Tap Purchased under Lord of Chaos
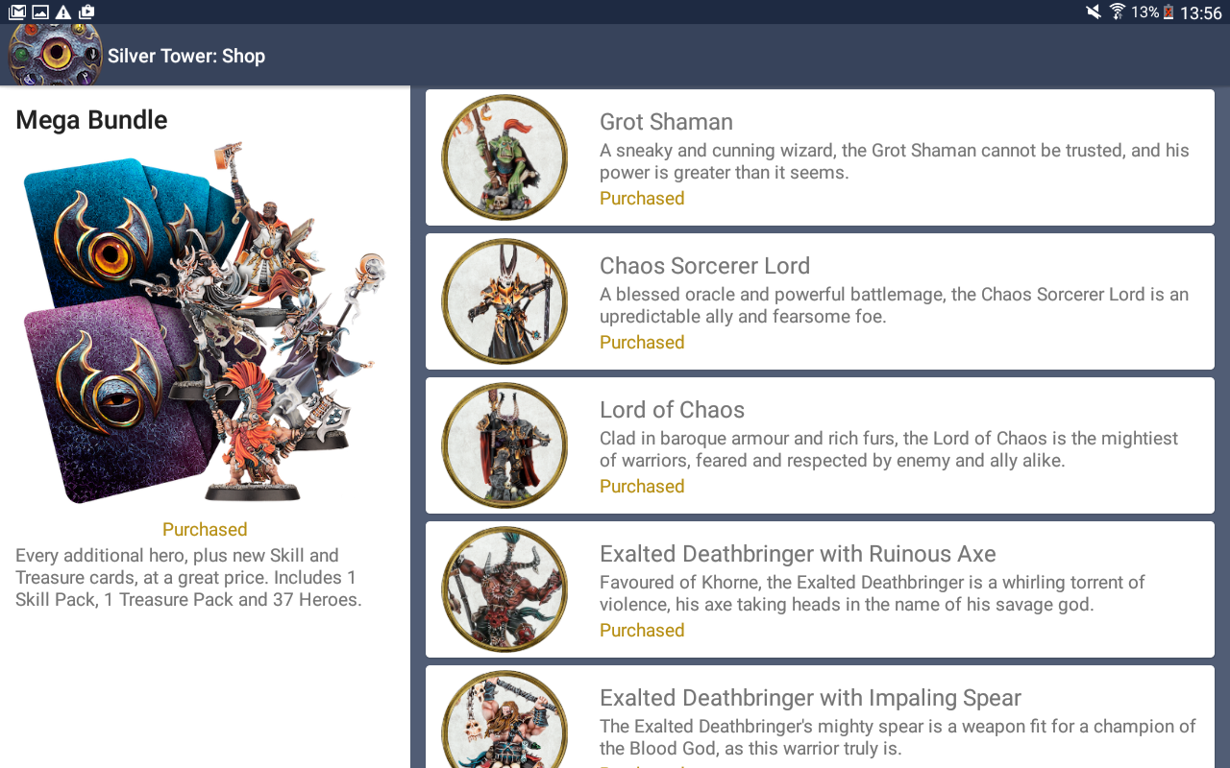1230x768 pixels. point(642,487)
